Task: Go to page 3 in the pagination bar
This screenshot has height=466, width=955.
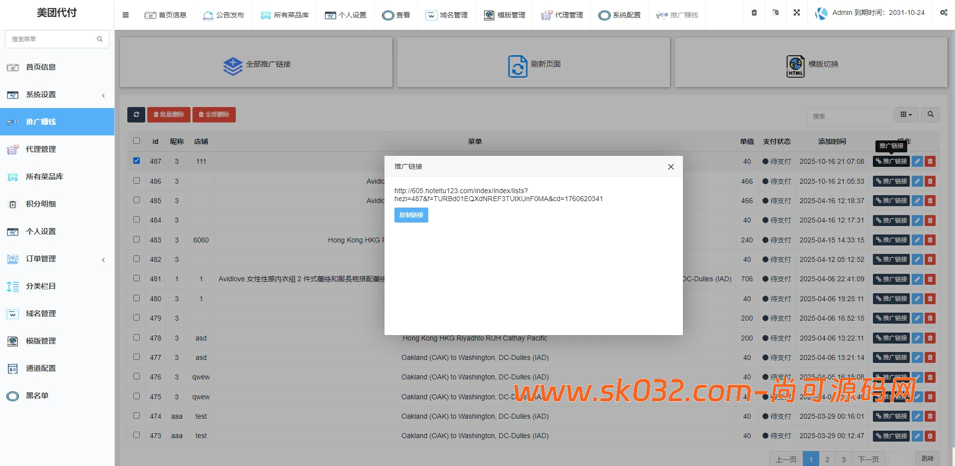Action: [843, 459]
